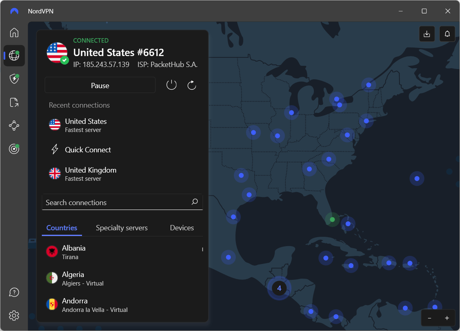Click the United States #6612 server title
This screenshot has width=460, height=331.
119,52
